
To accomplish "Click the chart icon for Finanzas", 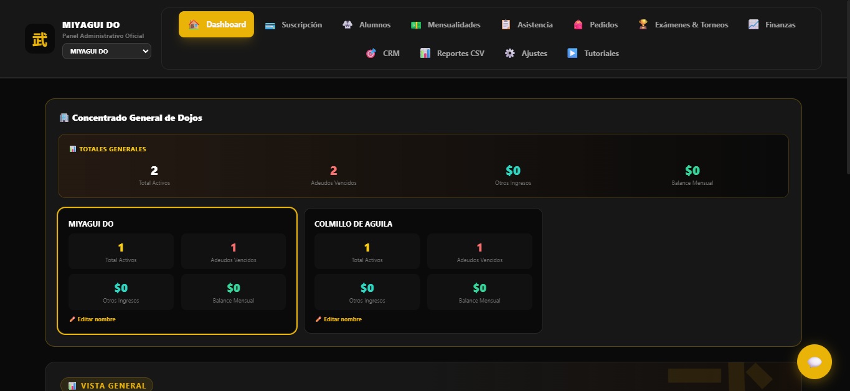I will [x=753, y=25].
